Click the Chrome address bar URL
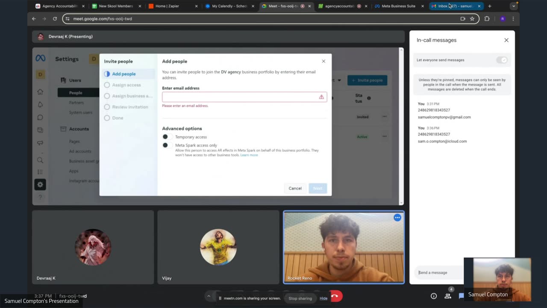The height and width of the screenshot is (308, 547). (103, 19)
